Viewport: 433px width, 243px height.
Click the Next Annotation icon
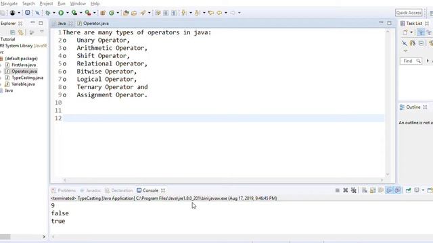pos(183,13)
